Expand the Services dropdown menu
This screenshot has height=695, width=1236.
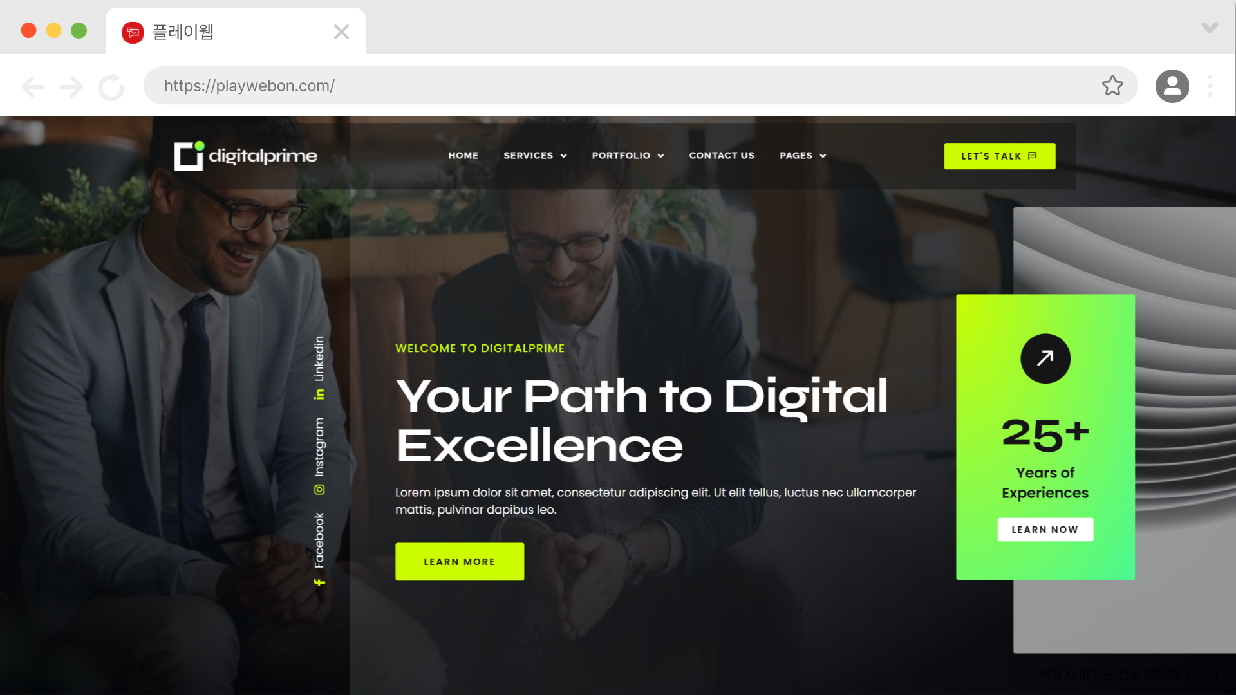pos(535,156)
